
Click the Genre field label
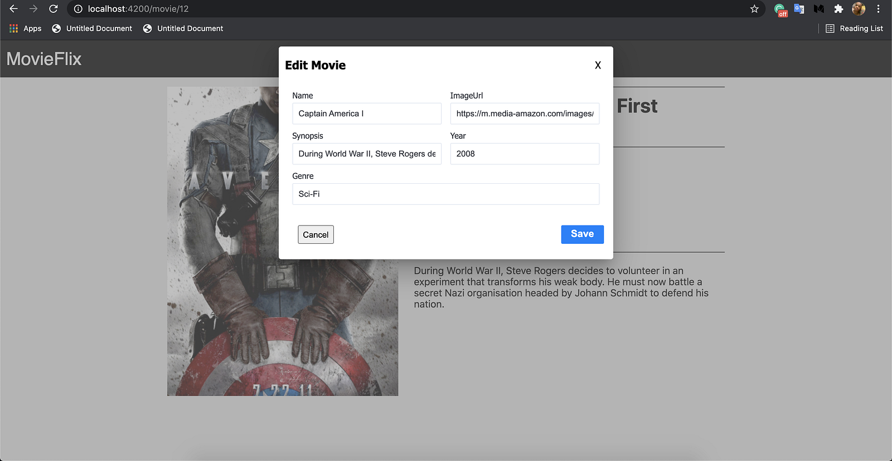coord(303,176)
